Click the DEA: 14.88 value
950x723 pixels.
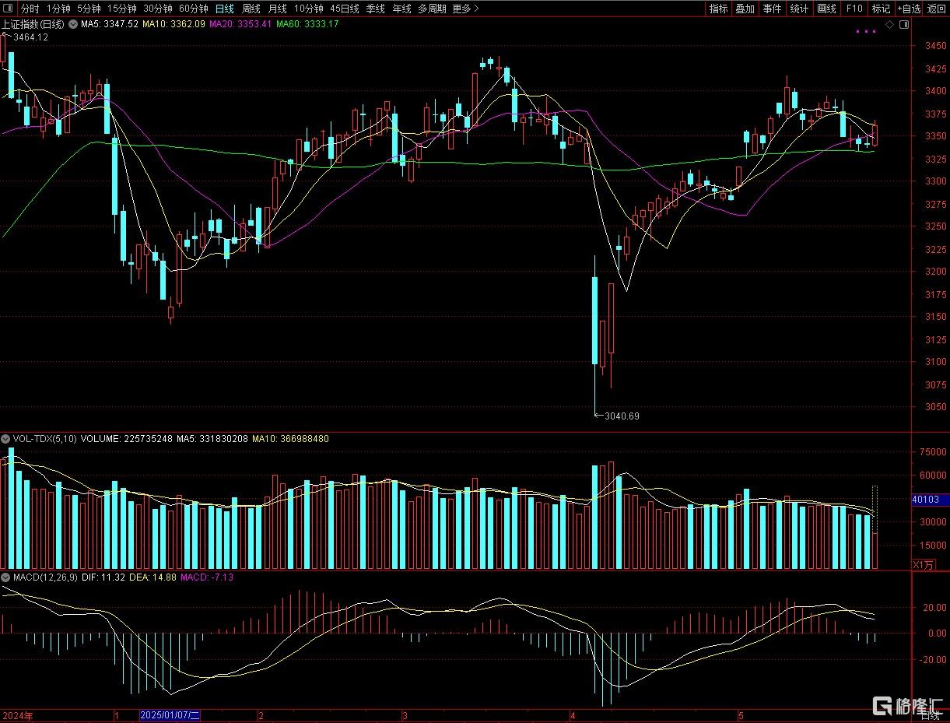pyautogui.click(x=154, y=577)
